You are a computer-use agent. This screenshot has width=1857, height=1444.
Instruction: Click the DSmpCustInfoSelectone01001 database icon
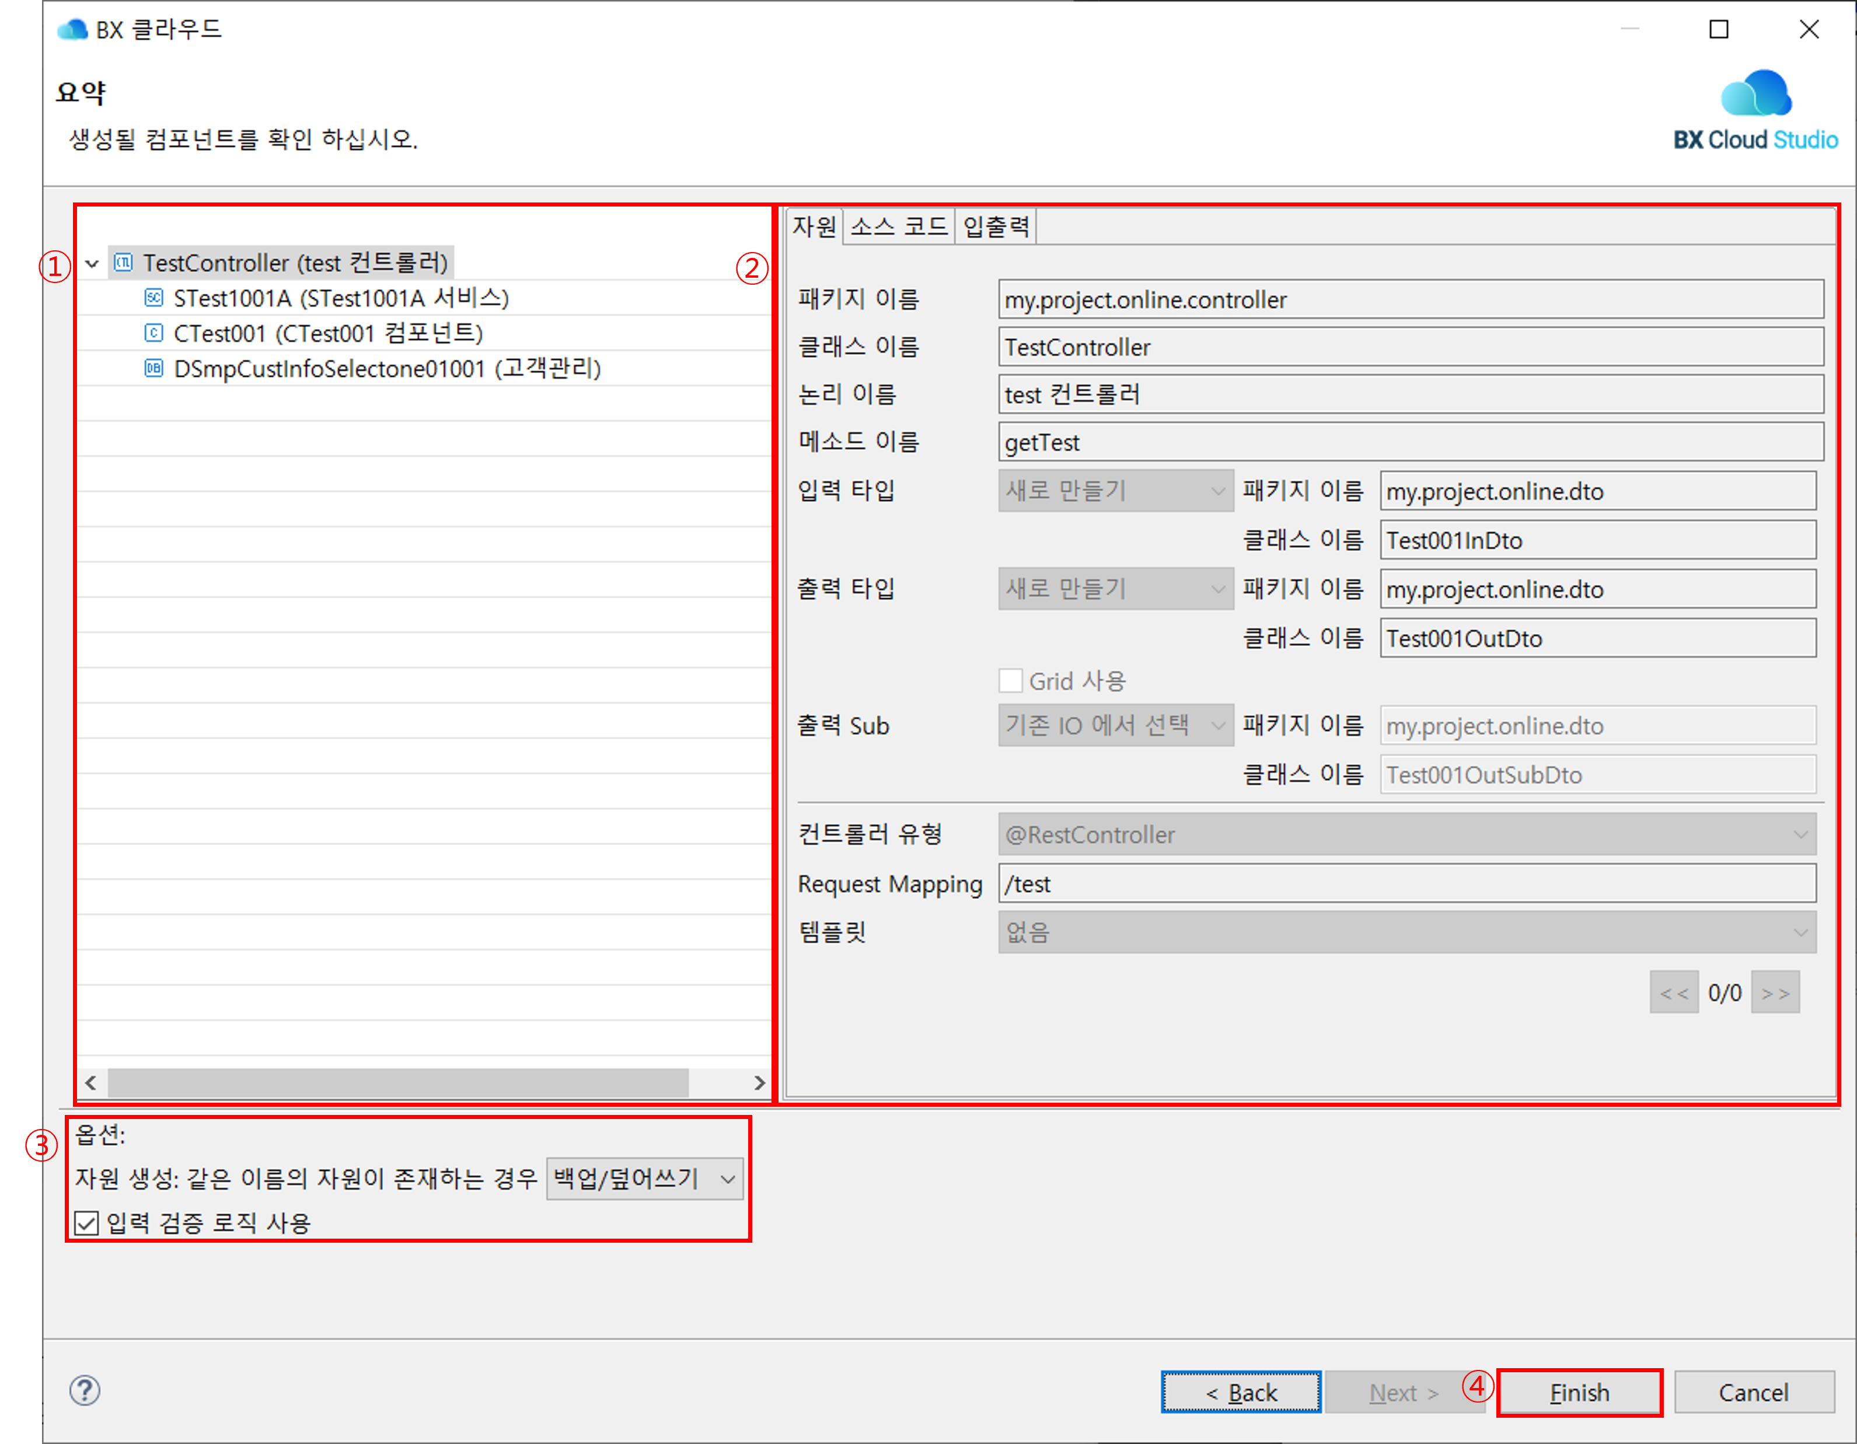[x=154, y=368]
